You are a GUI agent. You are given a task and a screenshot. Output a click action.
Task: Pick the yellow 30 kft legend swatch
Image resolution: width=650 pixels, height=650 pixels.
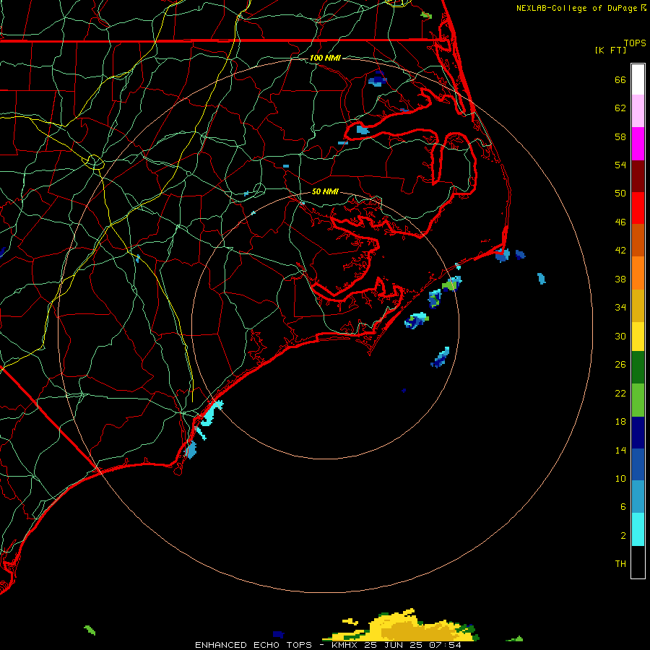pos(638,337)
